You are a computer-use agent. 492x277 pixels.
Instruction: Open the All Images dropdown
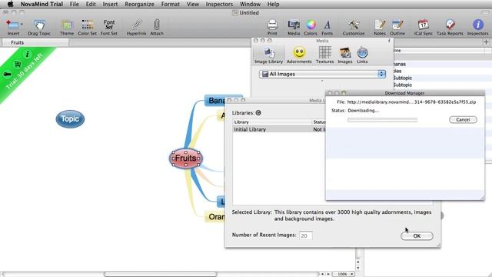[322, 74]
